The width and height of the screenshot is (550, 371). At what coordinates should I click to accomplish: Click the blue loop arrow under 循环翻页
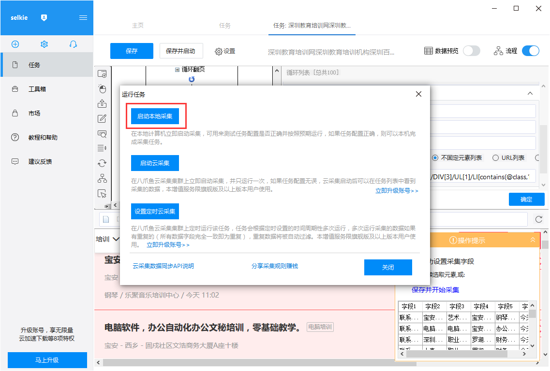pos(192,79)
